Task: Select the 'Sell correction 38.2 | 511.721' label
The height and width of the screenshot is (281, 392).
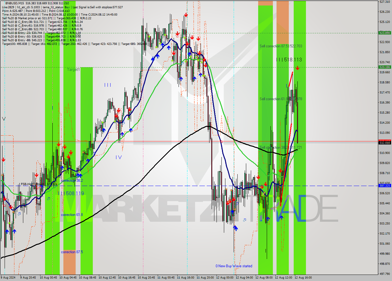Action: coord(281,148)
